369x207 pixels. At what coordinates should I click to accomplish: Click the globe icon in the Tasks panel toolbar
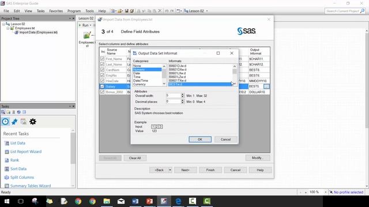pyautogui.click(x=19, y=112)
